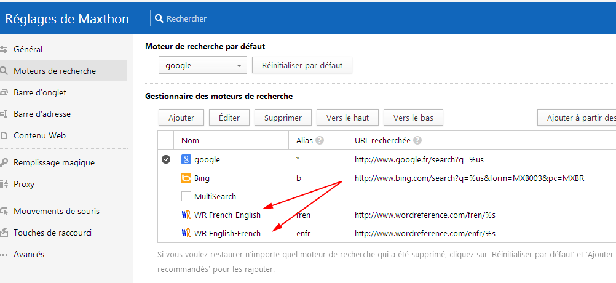
Task: Select the MultiSearch row name
Action: [215, 196]
